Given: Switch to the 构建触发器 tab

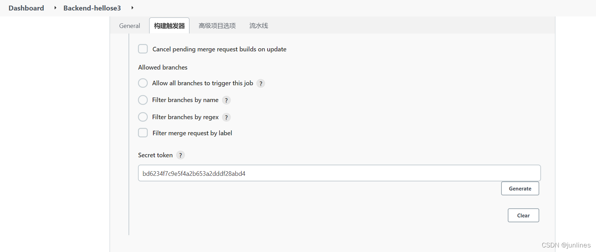Looking at the screenshot, I should 169,26.
